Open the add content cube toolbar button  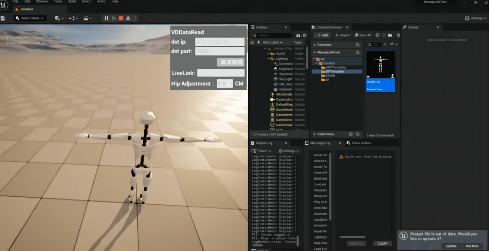(x=59, y=18)
